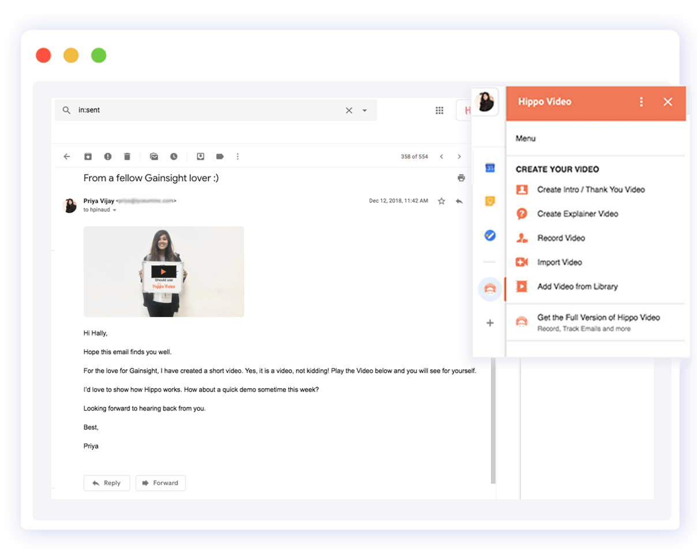The height and width of the screenshot is (553, 697).
Task: Click Priya Vijay's sender avatar
Action: (70, 206)
